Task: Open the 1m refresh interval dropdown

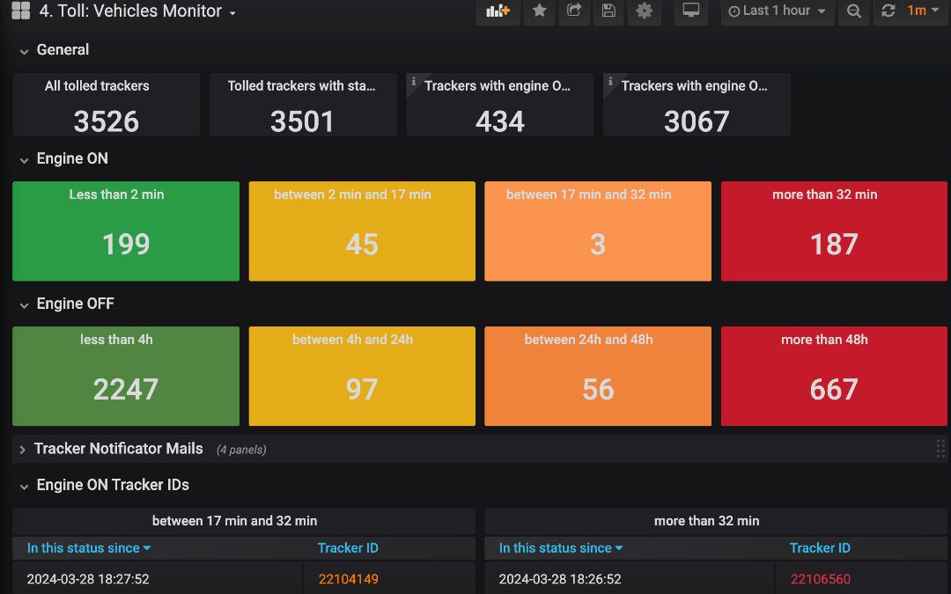Action: pos(923,11)
